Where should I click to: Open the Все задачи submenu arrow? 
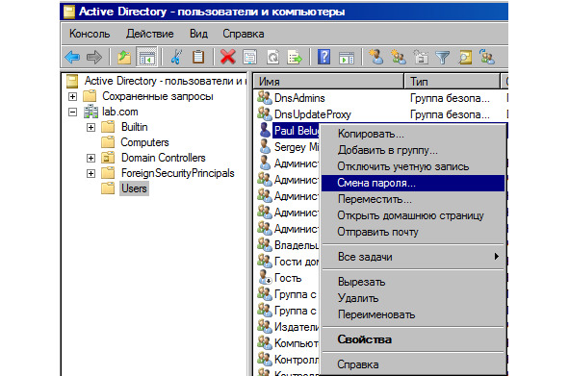pos(496,257)
